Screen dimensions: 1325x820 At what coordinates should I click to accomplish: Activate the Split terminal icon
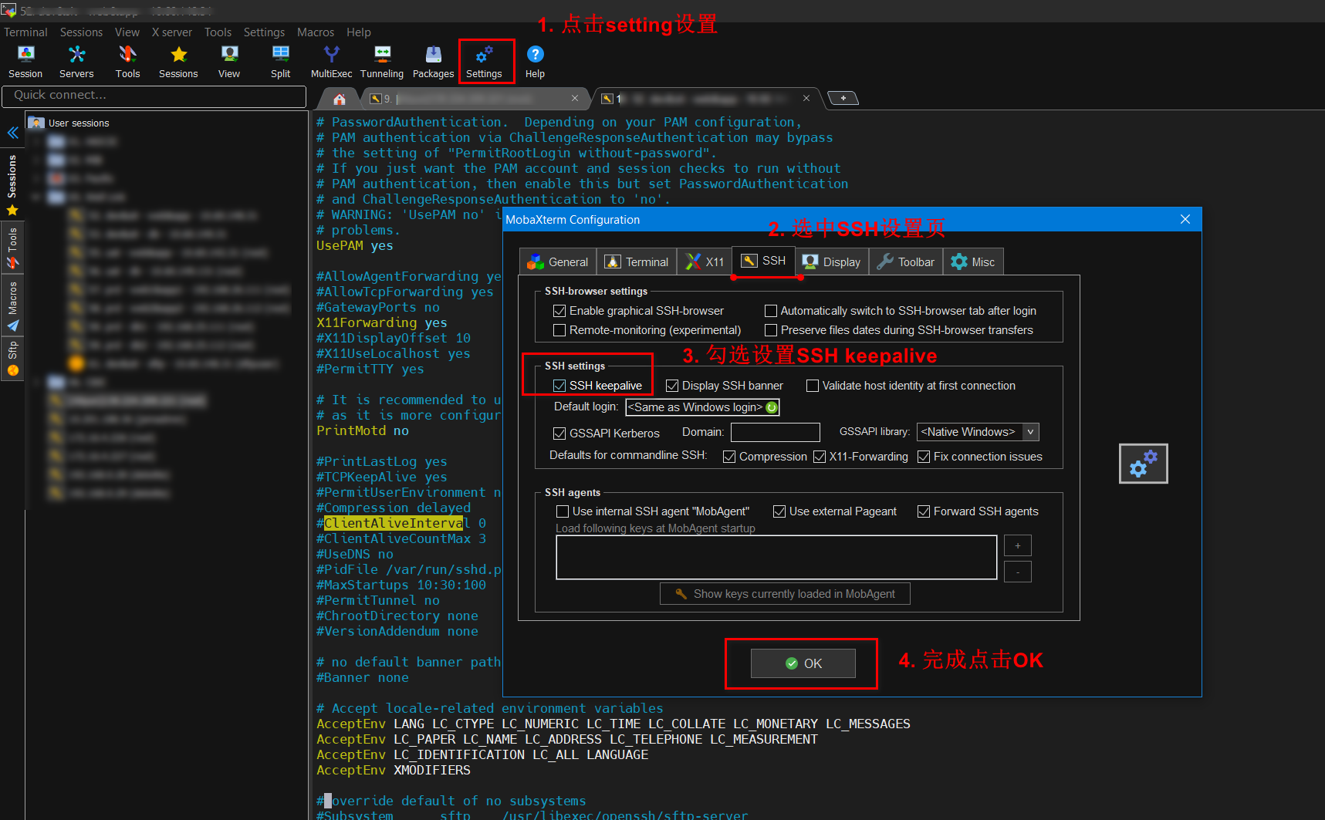click(280, 62)
